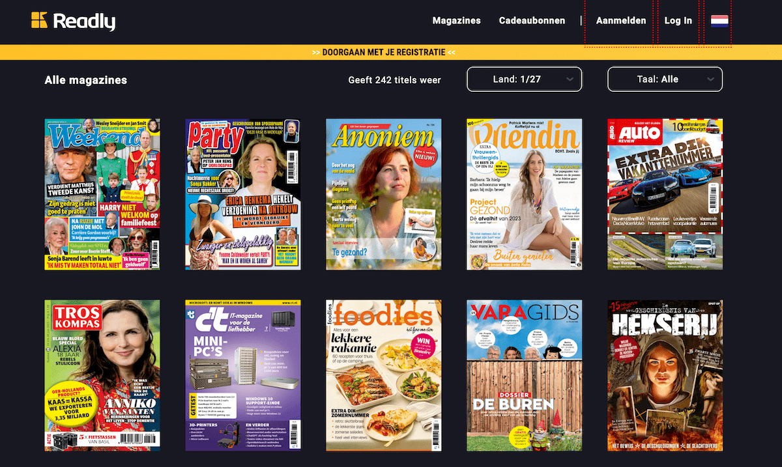Go to Cadeaubonnen page

(532, 21)
